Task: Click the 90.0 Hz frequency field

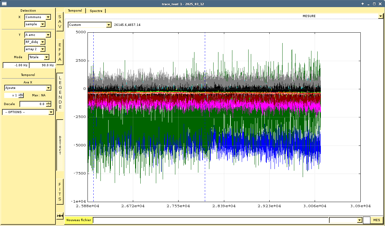Action: pos(42,65)
